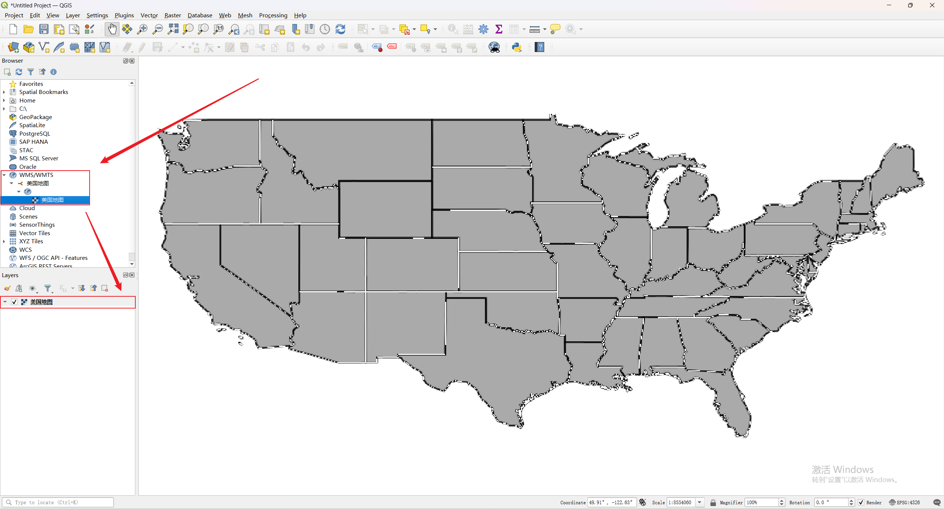
Task: Open the Raster menu
Action: [x=172, y=15]
